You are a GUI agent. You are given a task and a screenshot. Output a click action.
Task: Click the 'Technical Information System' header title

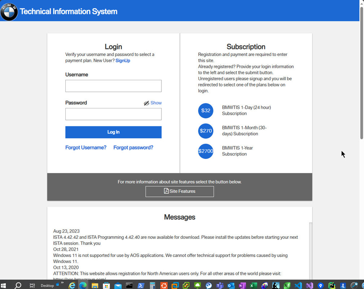coord(69,12)
